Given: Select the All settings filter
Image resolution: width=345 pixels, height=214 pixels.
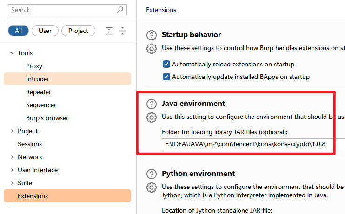Looking at the screenshot, I should [x=18, y=31].
